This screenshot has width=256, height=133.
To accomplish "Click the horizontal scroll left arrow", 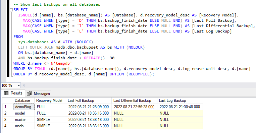I will click(x=24, y=85).
